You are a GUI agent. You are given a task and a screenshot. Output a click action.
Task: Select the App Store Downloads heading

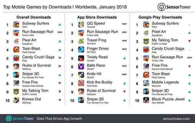[97, 17]
